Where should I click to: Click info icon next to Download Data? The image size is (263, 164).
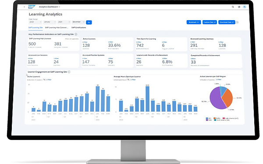(x=237, y=22)
